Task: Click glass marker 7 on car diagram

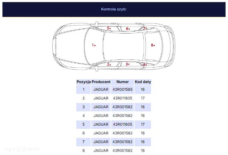Action: tap(145, 28)
